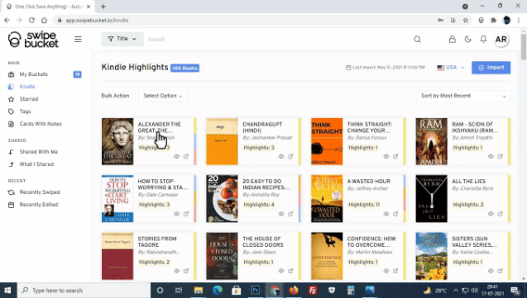The width and height of the screenshot is (527, 298).
Task: Toggle the hamburger sidebar menu
Action: coord(78,40)
